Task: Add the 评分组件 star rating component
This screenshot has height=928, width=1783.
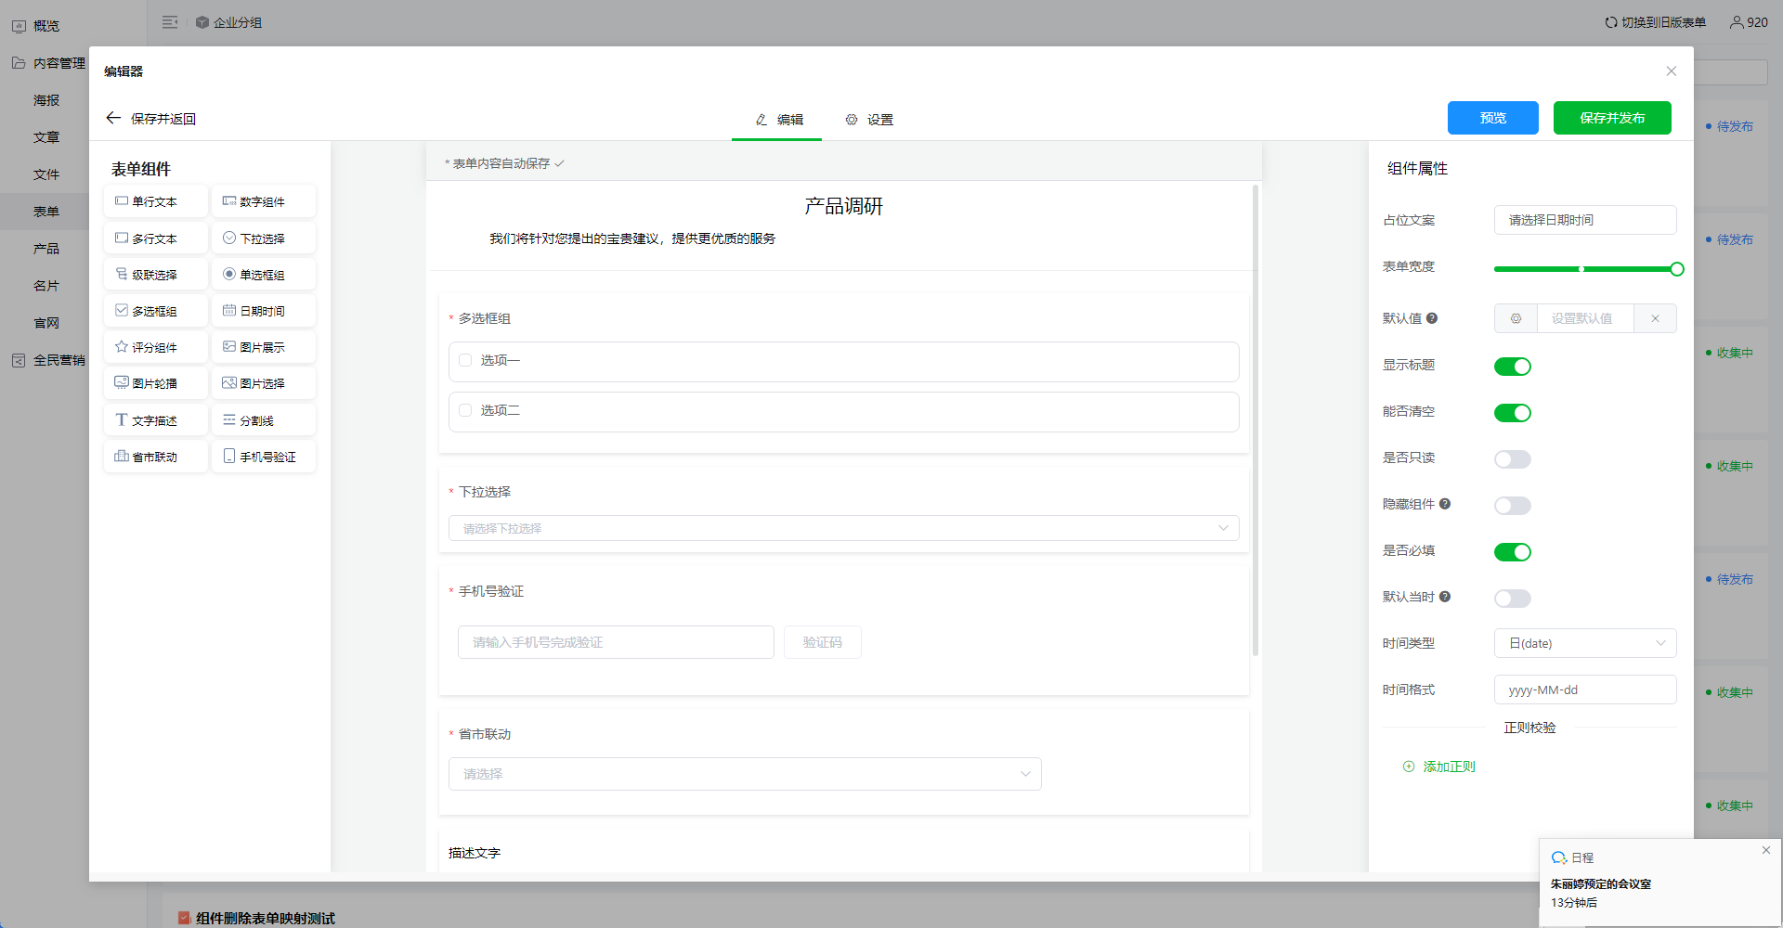Action: (155, 347)
